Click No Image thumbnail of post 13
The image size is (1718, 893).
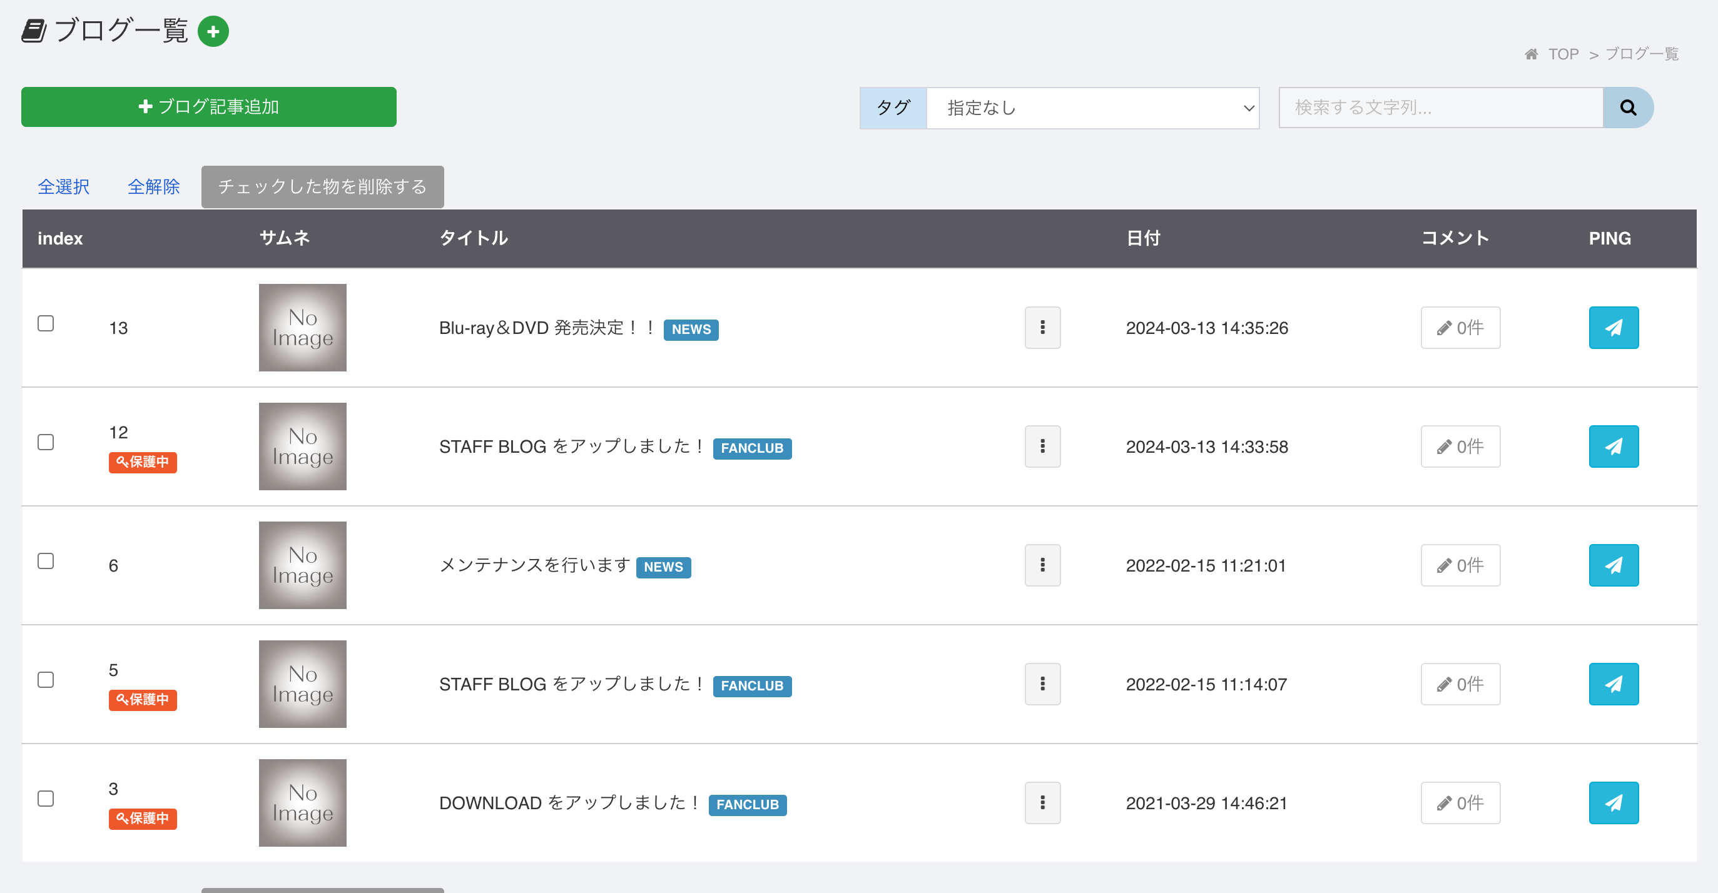click(303, 328)
